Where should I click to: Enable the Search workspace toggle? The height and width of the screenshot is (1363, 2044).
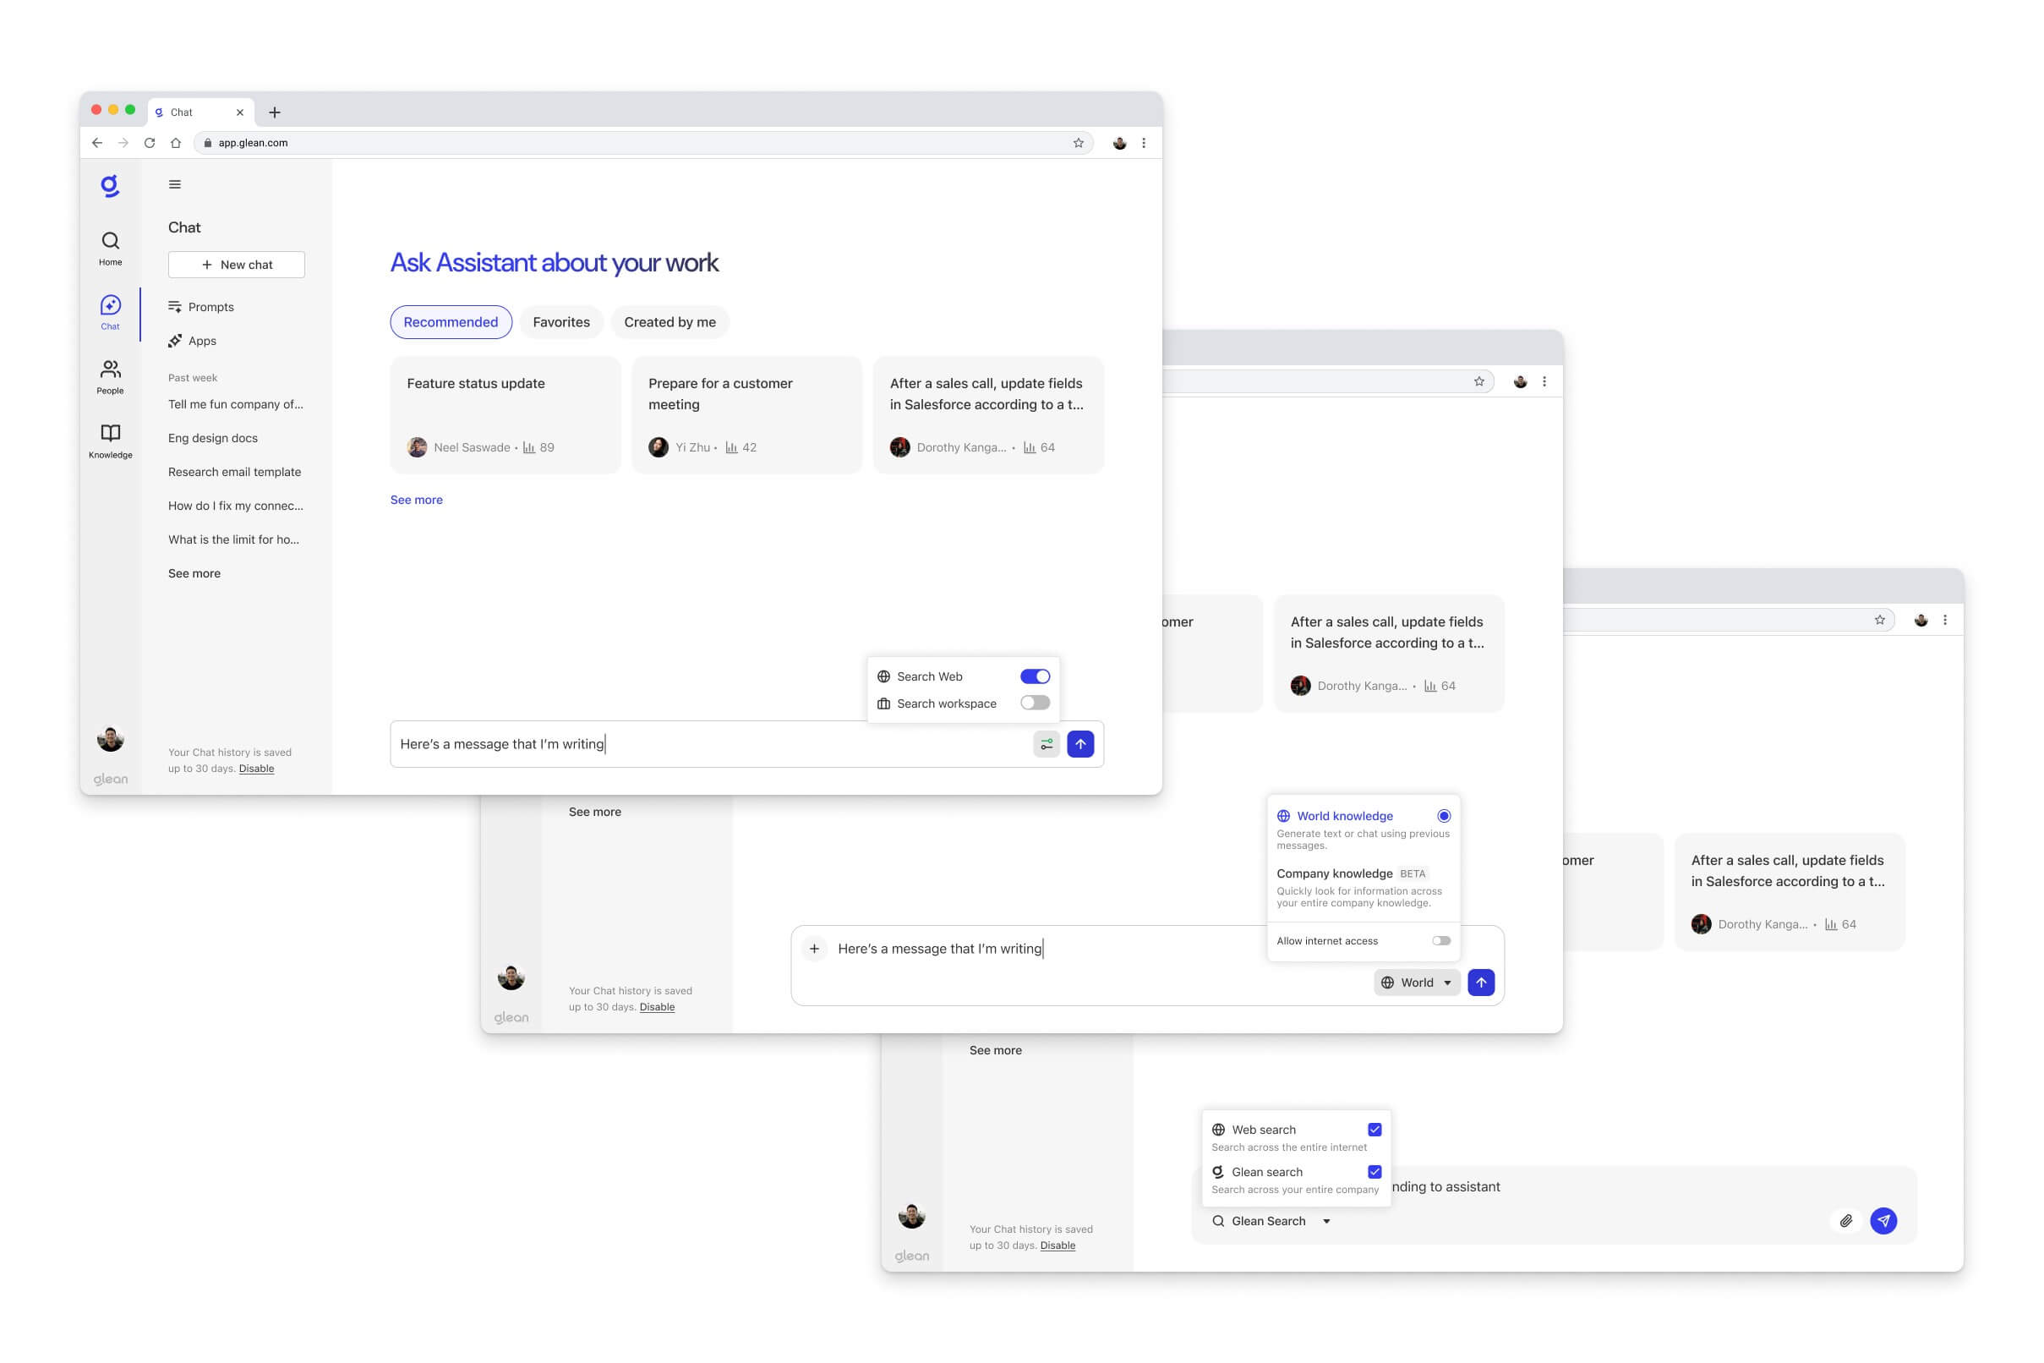point(1035,703)
